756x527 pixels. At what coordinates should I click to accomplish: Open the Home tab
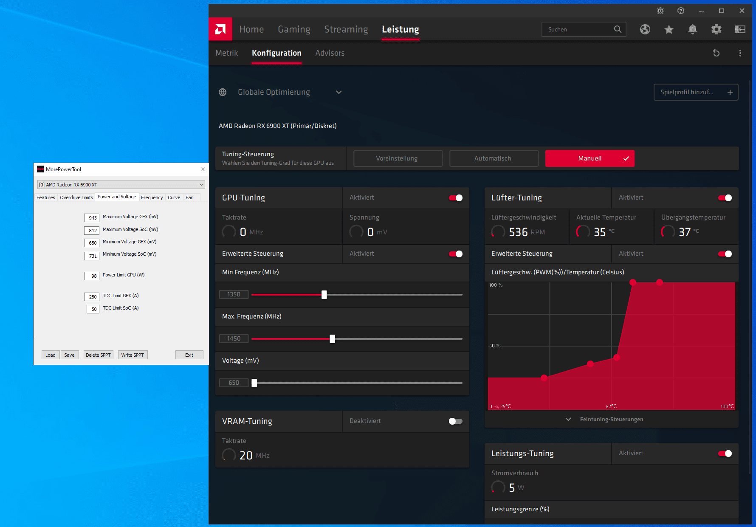251,29
